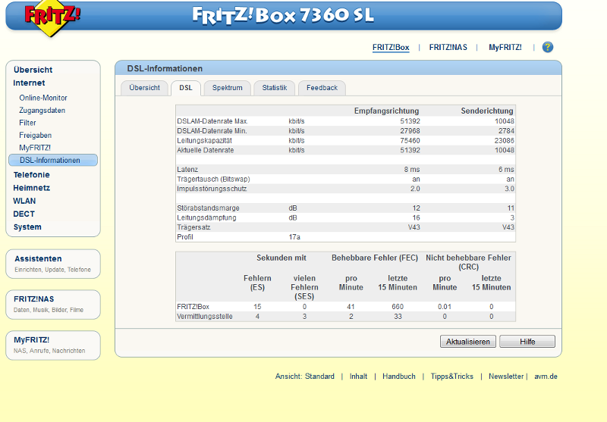Click the 23086 Senderichtung value

click(x=504, y=141)
